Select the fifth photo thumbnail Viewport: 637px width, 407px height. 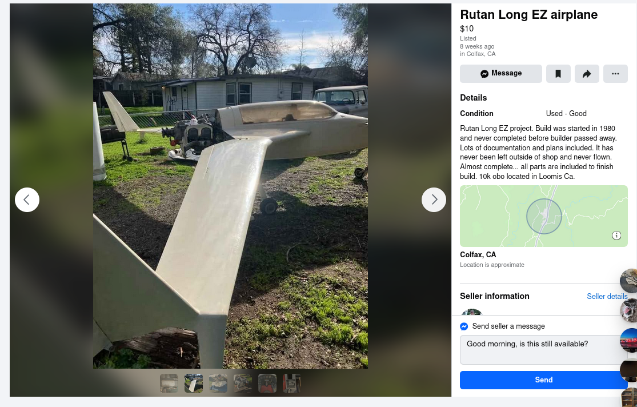[x=267, y=383]
